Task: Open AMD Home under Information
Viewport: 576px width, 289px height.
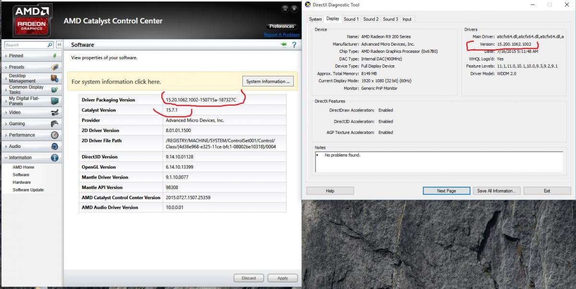Action: pyautogui.click(x=24, y=167)
